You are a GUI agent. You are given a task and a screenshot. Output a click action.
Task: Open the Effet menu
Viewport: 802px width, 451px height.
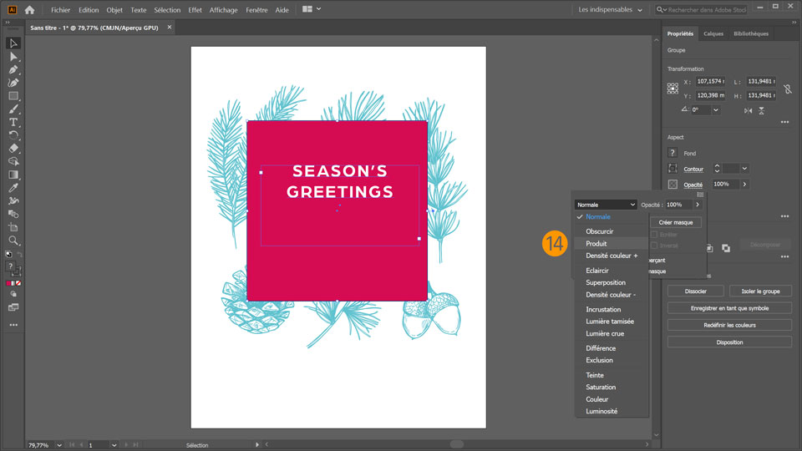coord(195,10)
